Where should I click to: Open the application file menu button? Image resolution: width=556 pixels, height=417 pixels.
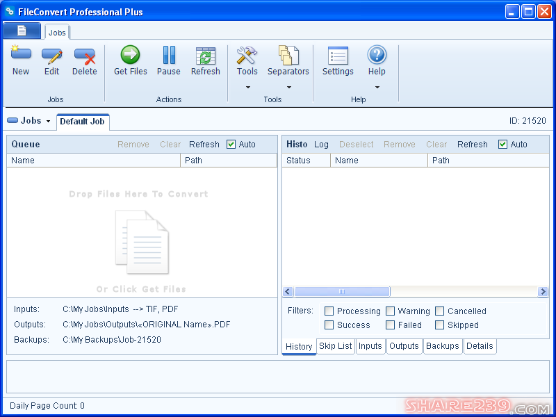point(22,31)
